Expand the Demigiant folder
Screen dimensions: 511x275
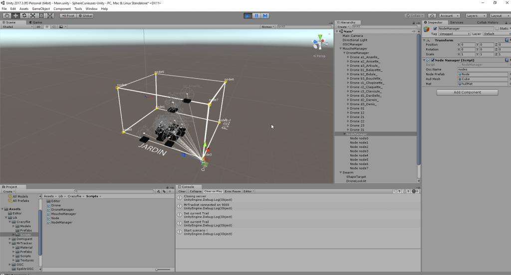tap(10, 239)
